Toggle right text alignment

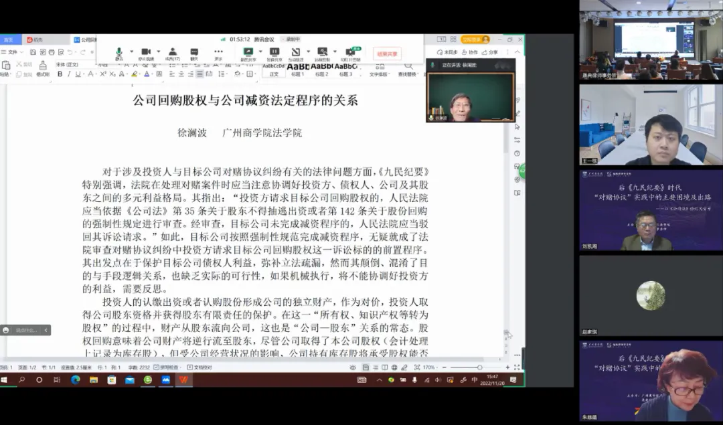coord(190,74)
